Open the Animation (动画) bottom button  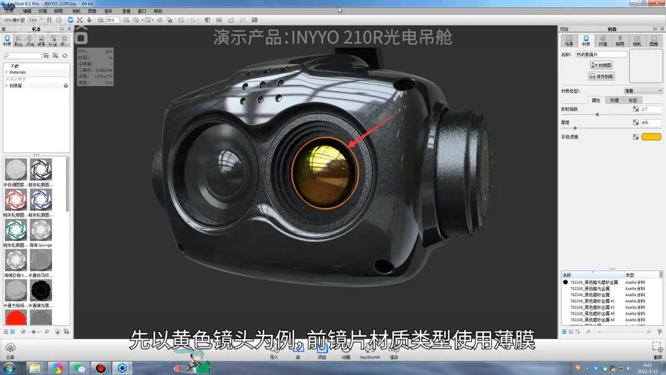tap(346, 353)
